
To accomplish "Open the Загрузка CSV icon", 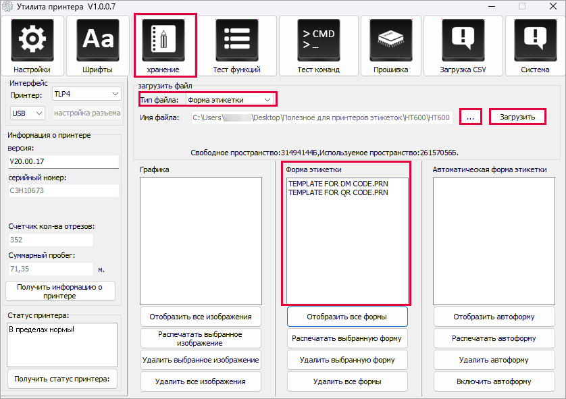I will coord(463,46).
